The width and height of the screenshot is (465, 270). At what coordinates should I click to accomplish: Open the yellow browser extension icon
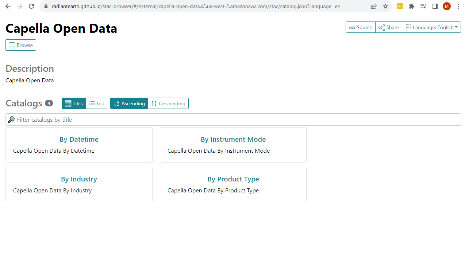point(400,6)
